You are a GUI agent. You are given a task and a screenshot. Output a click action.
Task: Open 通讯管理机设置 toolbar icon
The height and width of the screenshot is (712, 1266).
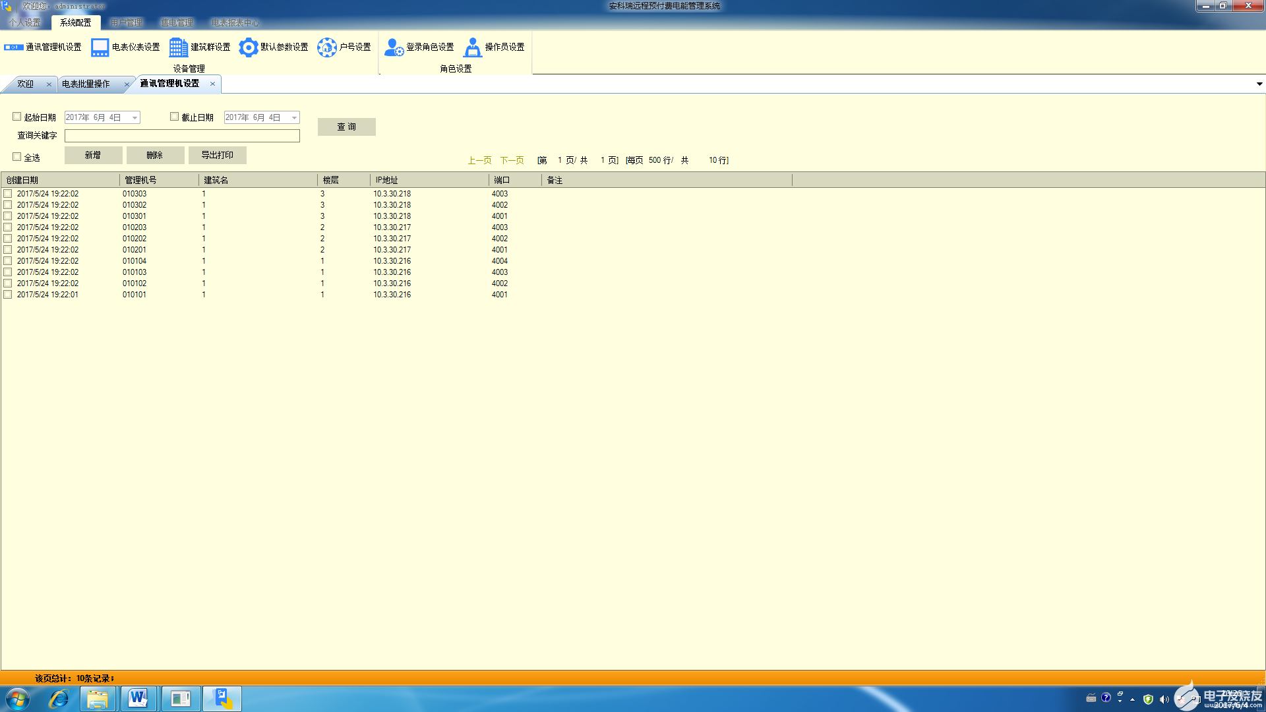click(x=14, y=47)
